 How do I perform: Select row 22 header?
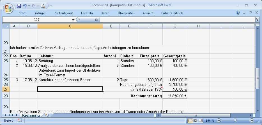click(6, 56)
